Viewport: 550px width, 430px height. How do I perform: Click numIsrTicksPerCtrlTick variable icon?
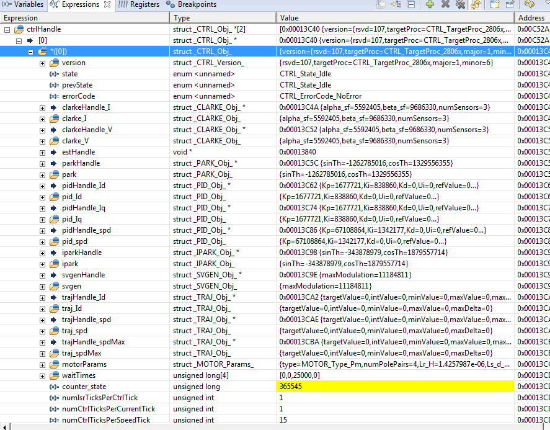coord(54,398)
